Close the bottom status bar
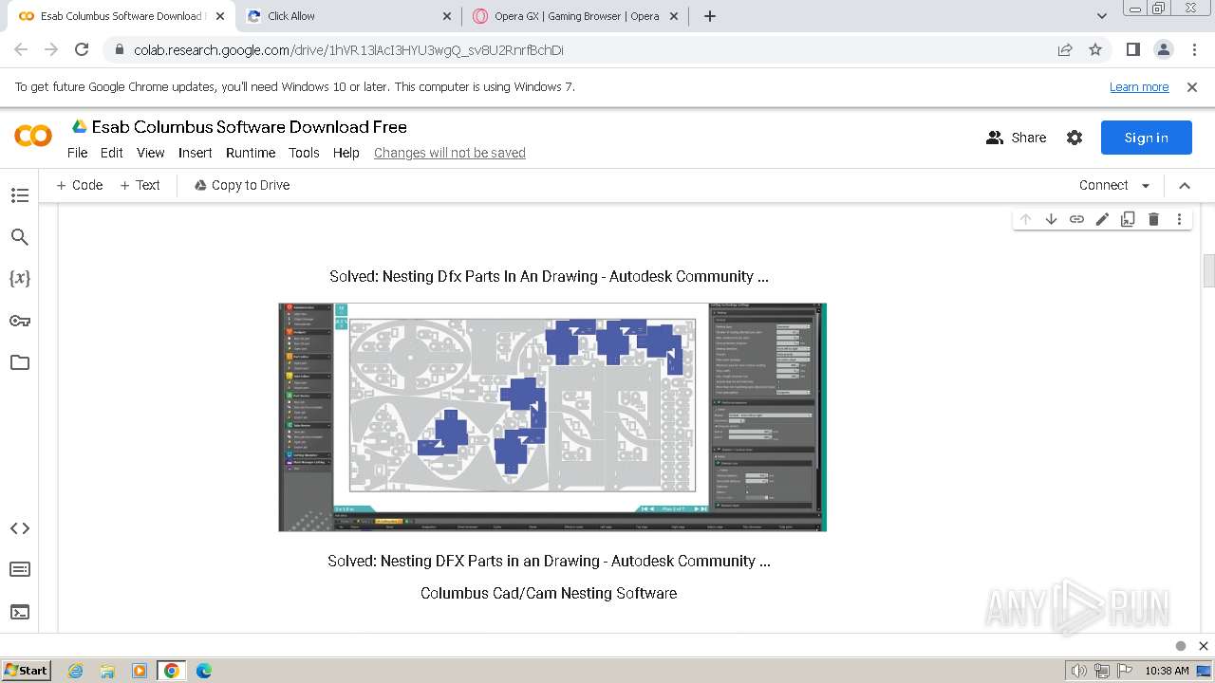 pyautogui.click(x=1204, y=646)
